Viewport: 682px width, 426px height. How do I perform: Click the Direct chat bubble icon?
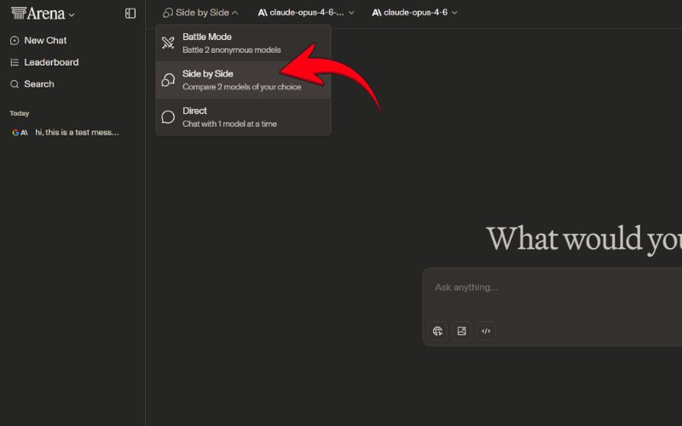point(168,117)
